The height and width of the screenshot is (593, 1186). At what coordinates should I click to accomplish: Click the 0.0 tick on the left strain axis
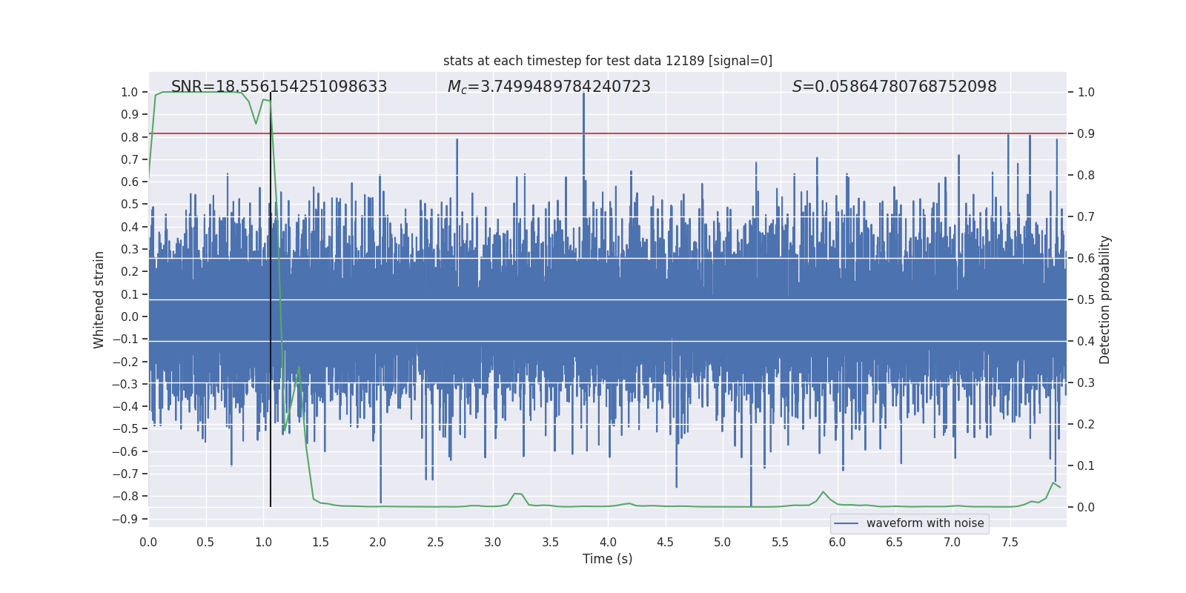pyautogui.click(x=129, y=317)
